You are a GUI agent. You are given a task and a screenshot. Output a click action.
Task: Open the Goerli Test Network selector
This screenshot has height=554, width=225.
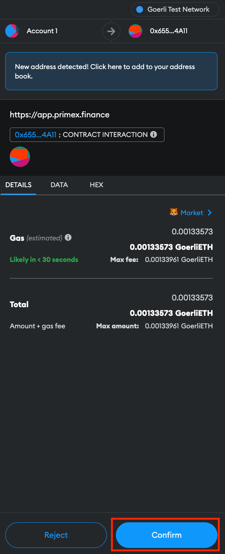click(x=175, y=9)
